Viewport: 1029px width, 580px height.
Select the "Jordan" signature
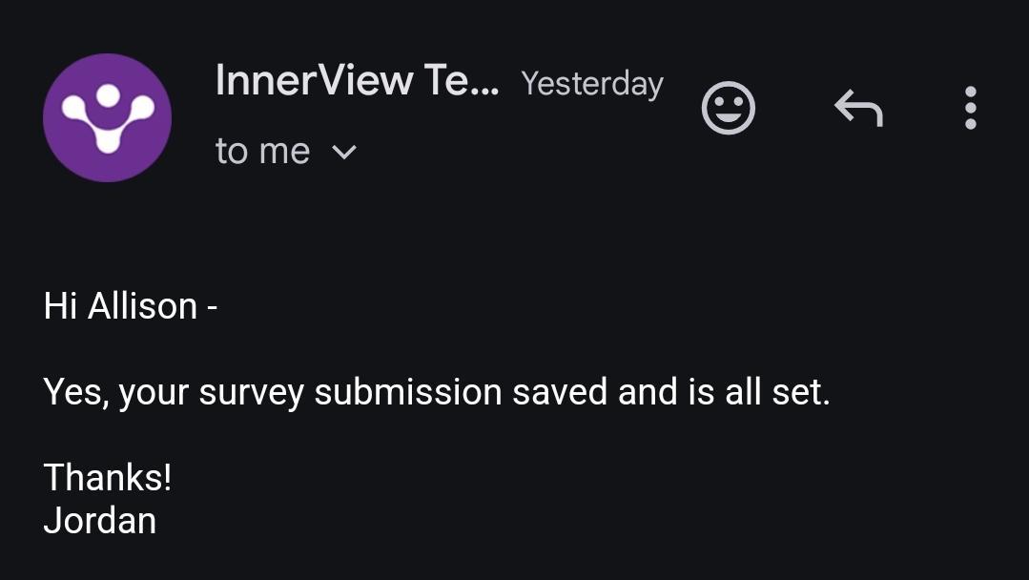coord(100,521)
